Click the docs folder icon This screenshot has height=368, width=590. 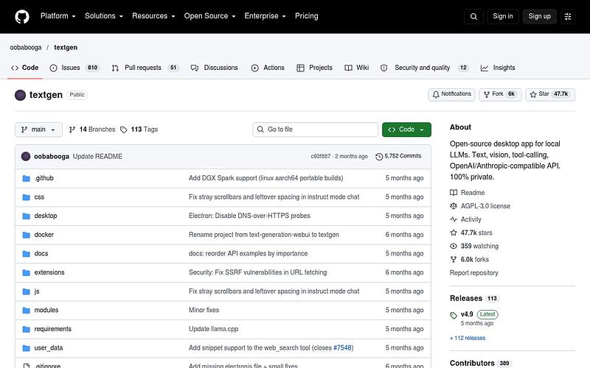click(x=26, y=254)
